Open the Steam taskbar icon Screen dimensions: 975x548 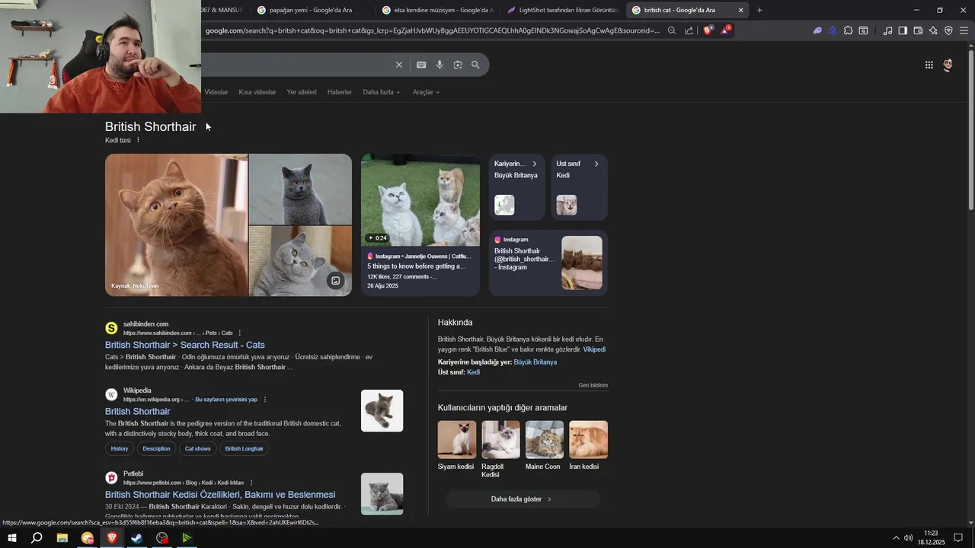pyautogui.click(x=137, y=538)
